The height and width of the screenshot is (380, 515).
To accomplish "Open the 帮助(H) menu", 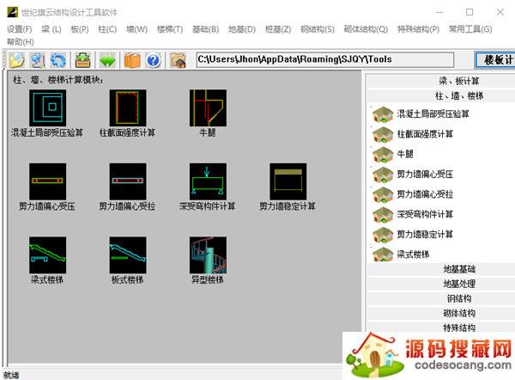I will click(21, 42).
